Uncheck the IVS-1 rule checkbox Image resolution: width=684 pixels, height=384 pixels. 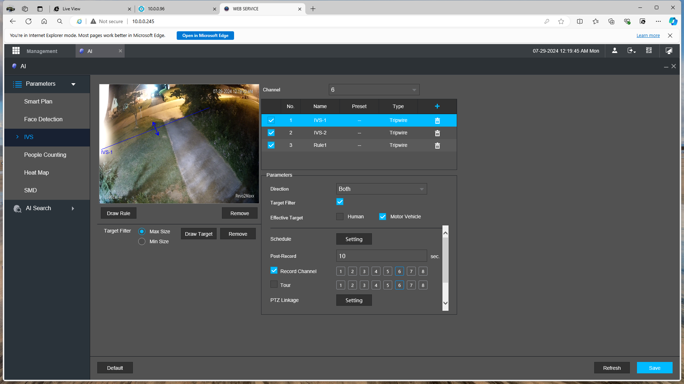click(271, 120)
